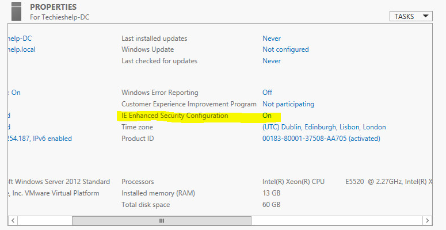Click the horizontal scrollbar thumb
Image resolution: width=446 pixels, height=230 pixels.
(x=162, y=221)
